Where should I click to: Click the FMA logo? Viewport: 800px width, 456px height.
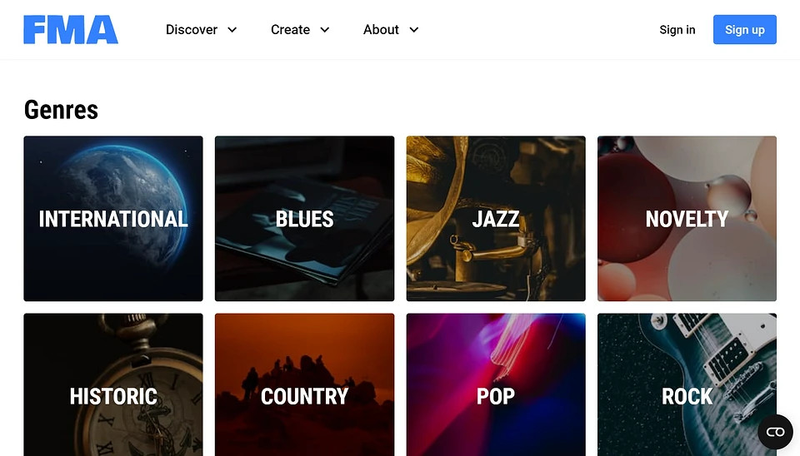tap(71, 30)
